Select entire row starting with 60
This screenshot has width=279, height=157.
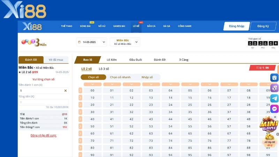(80, 133)
